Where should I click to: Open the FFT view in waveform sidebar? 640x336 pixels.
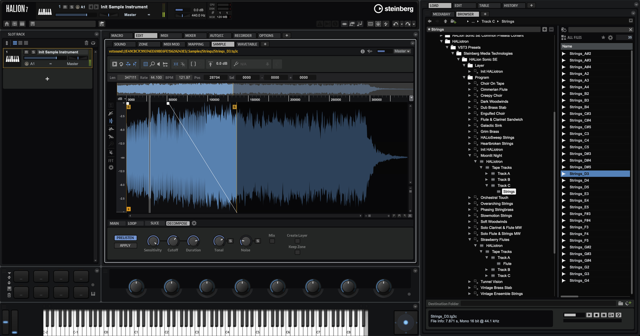pyautogui.click(x=111, y=161)
